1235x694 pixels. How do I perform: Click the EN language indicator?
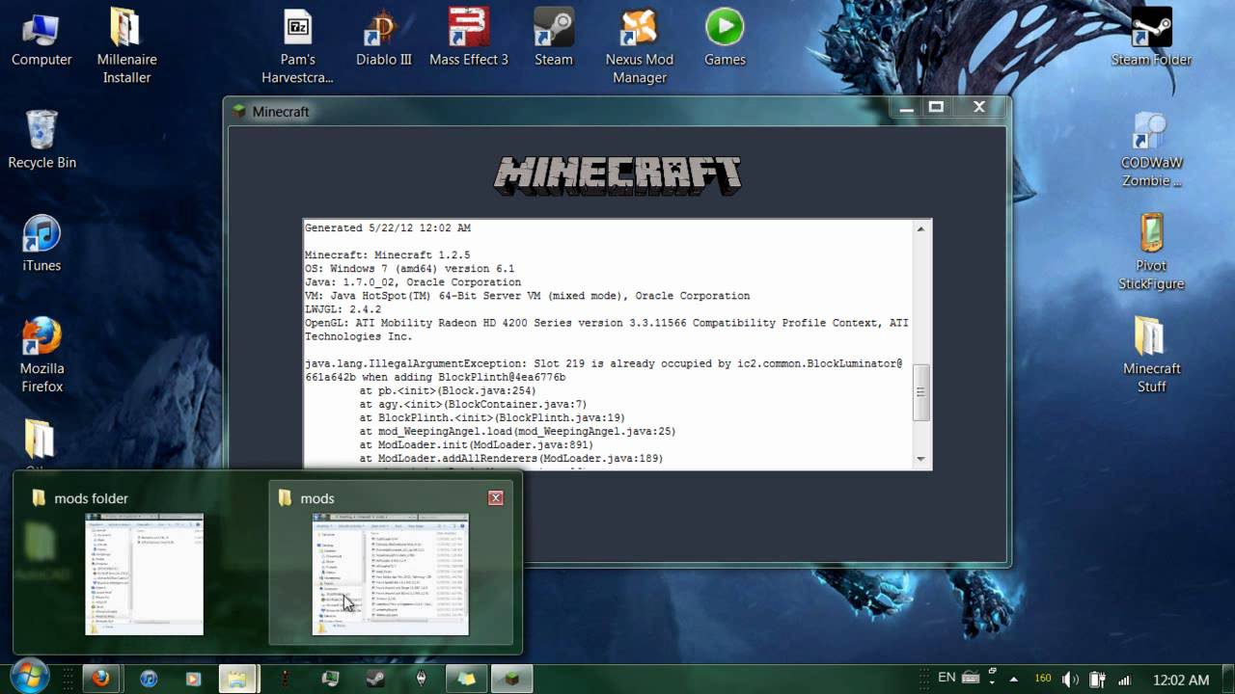point(947,678)
